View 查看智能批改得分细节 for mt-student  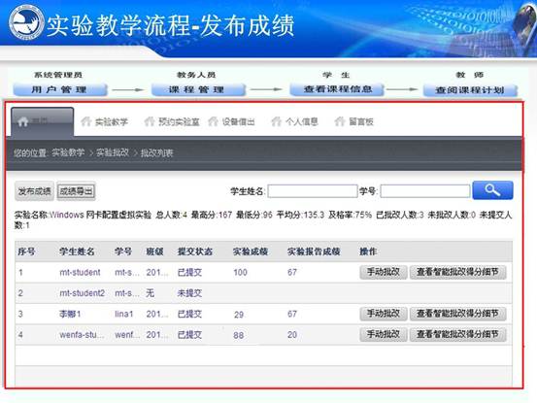[x=458, y=272]
